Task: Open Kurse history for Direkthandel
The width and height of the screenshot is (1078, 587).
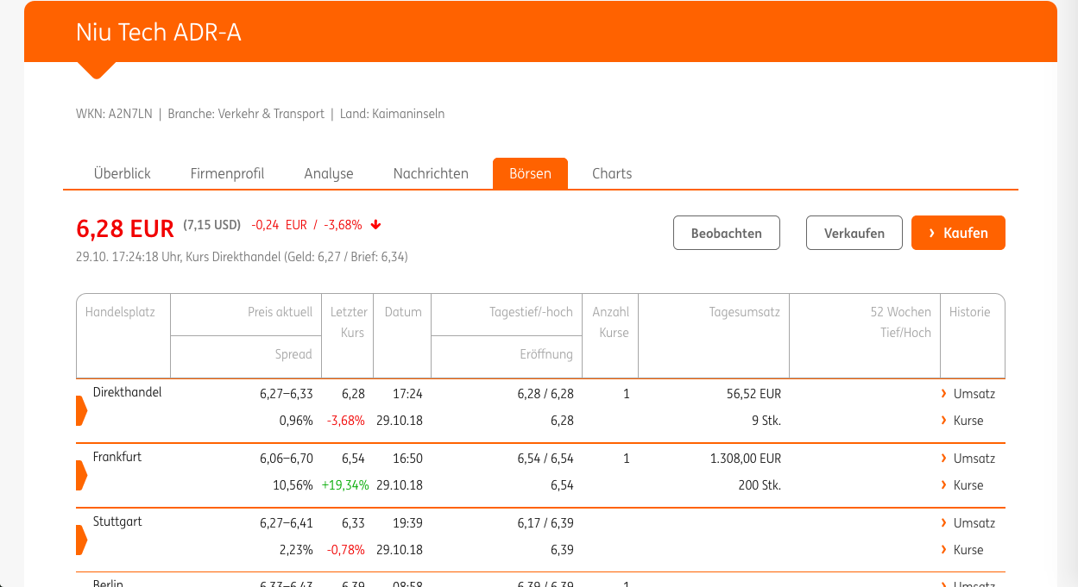Action: pyautogui.click(x=968, y=421)
